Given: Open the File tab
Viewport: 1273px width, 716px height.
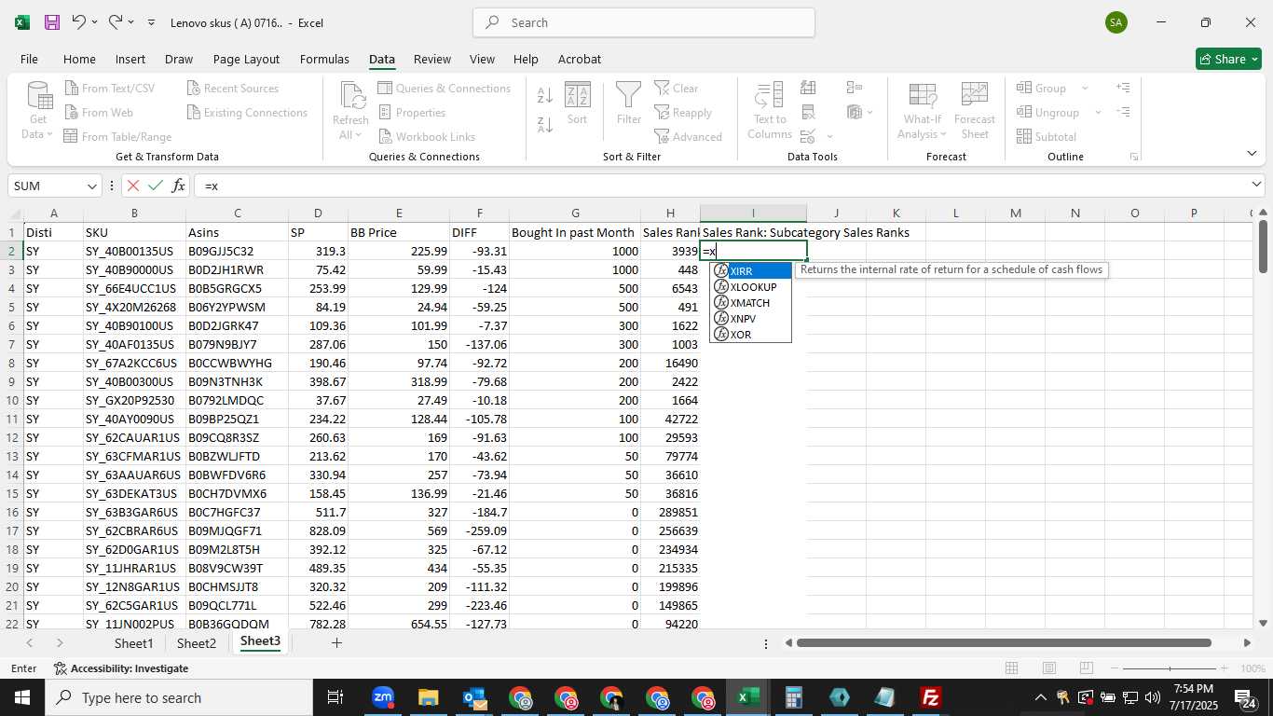Looking at the screenshot, I should (29, 59).
